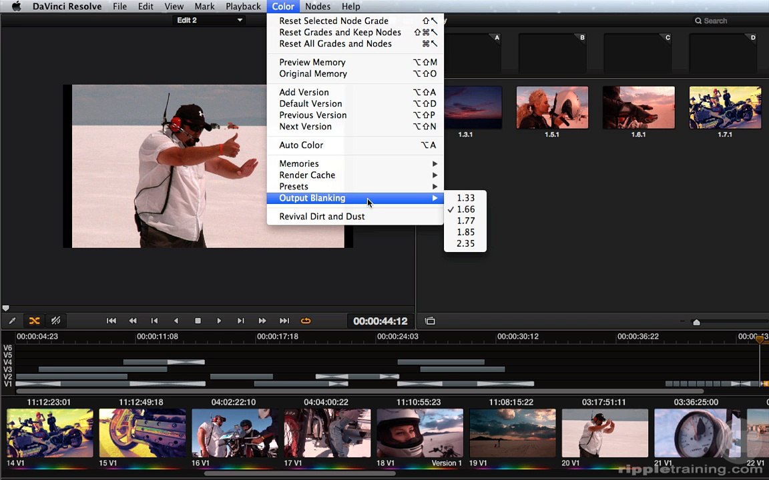The height and width of the screenshot is (480, 769).
Task: Open the Help menu
Action: point(350,7)
